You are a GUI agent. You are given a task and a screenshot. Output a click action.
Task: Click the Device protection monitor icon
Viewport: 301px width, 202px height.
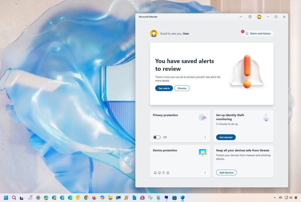pos(203,152)
